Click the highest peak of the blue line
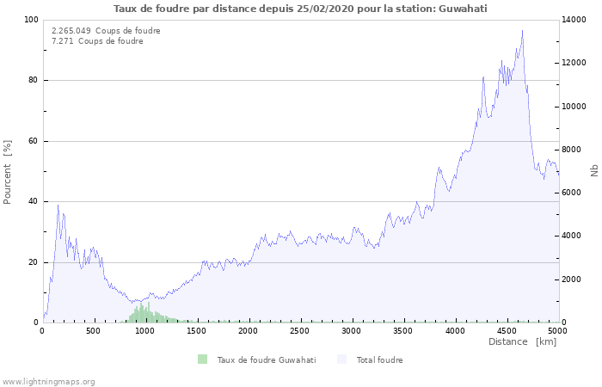This screenshot has width=602, height=387. 522,31
